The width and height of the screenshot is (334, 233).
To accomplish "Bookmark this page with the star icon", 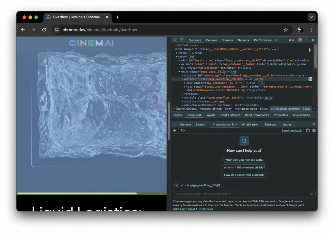I will point(286,30).
